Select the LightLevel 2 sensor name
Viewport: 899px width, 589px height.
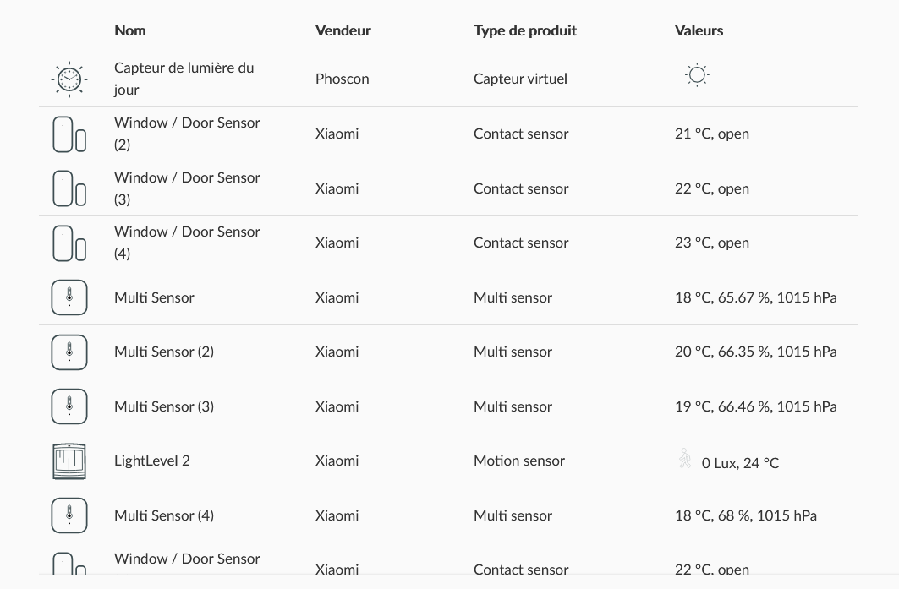152,461
